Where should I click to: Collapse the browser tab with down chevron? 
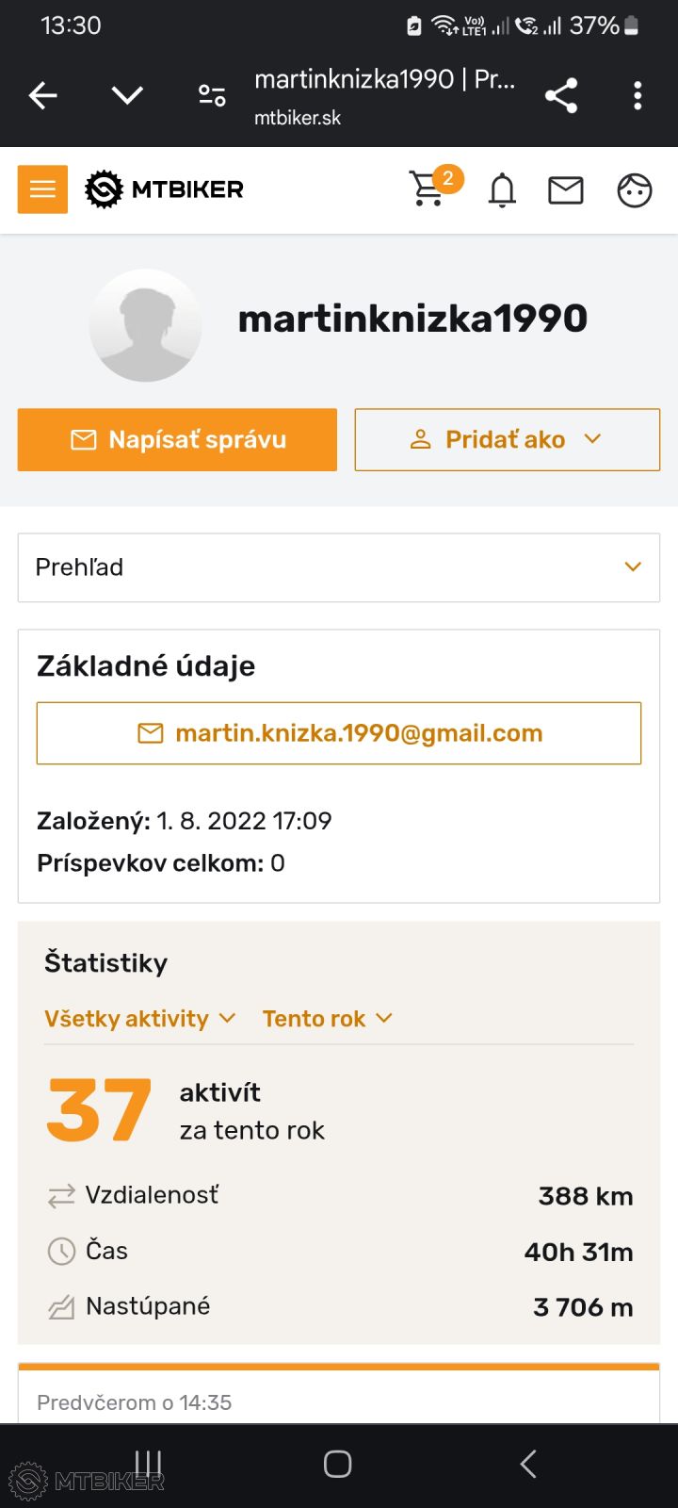(127, 95)
